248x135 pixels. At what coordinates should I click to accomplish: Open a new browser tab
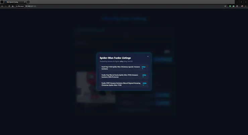28,2
